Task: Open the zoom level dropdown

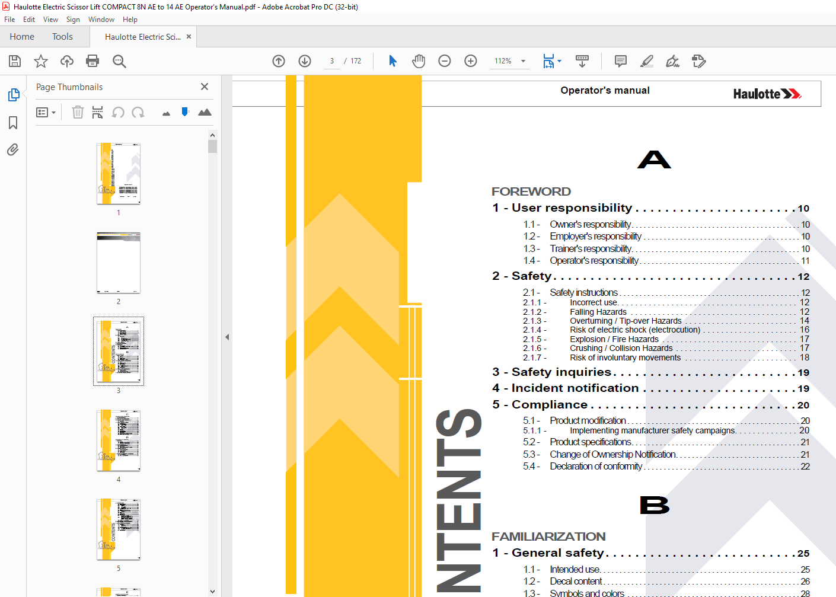Action: tap(523, 61)
